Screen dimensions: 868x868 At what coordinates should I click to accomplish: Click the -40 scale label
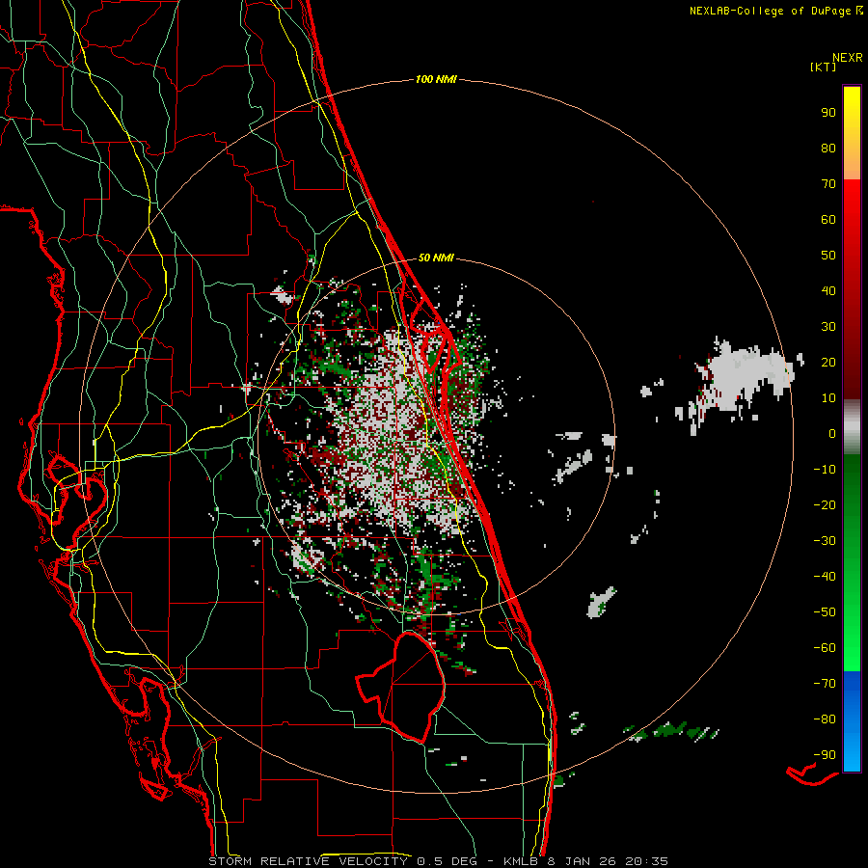825,577
